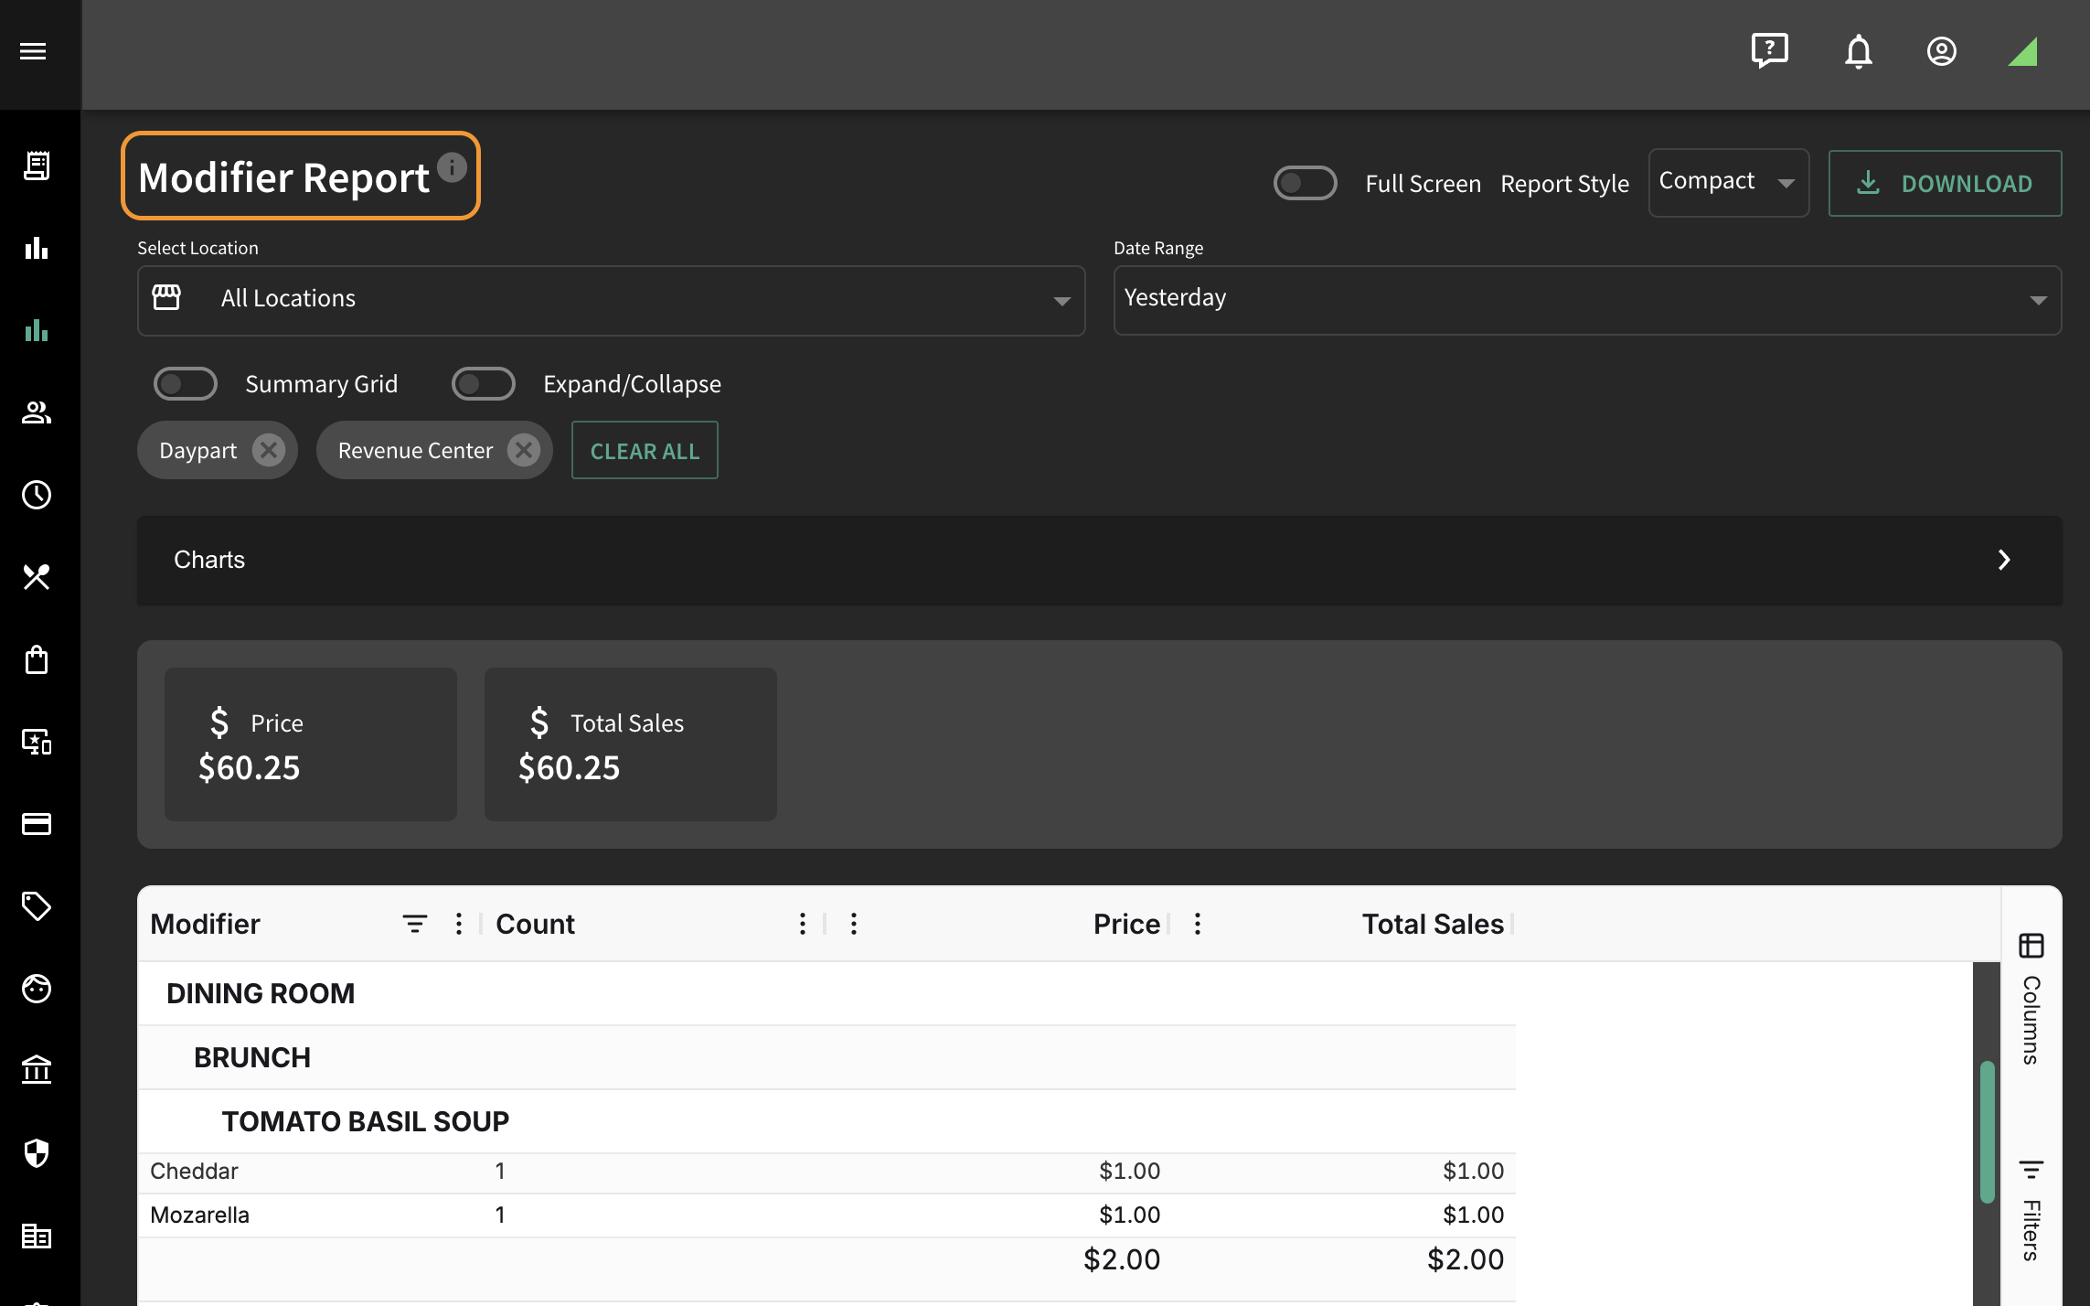Click the Clear All button

point(645,451)
